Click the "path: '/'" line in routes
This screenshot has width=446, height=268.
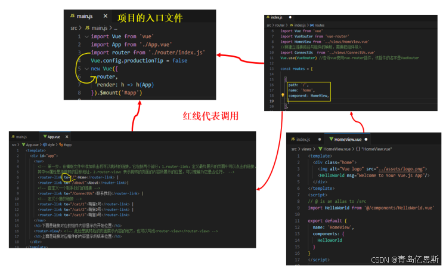click(x=298, y=85)
